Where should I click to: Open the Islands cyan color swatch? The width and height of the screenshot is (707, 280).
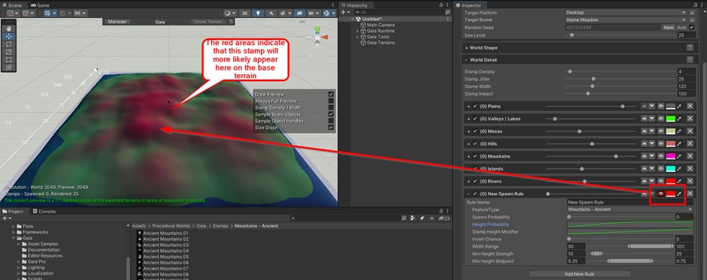coord(670,169)
